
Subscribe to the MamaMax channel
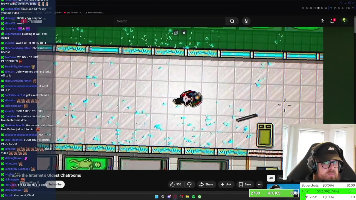click(x=55, y=184)
